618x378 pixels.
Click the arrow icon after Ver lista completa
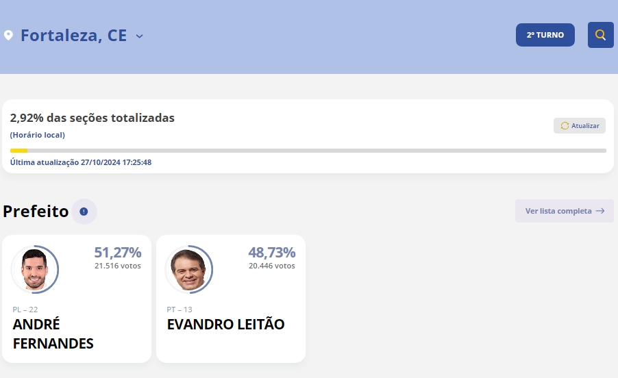point(600,211)
